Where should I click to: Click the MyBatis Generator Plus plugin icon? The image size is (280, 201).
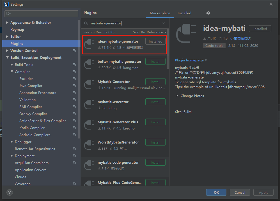tap(89, 125)
